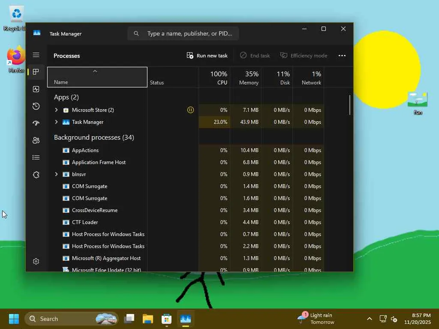Select the CrossDeviceResume process row
The height and width of the screenshot is (329, 439).
[186, 210]
